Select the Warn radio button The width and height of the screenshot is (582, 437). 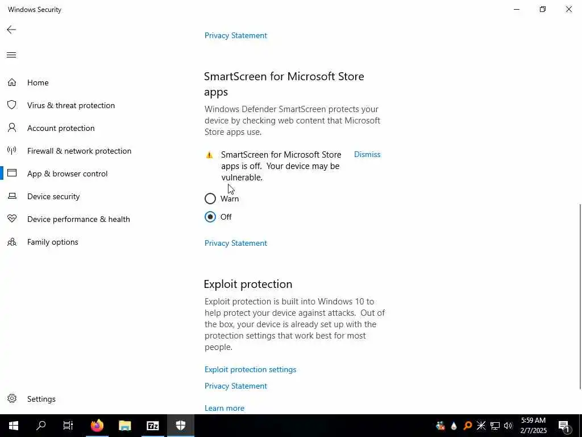point(210,199)
